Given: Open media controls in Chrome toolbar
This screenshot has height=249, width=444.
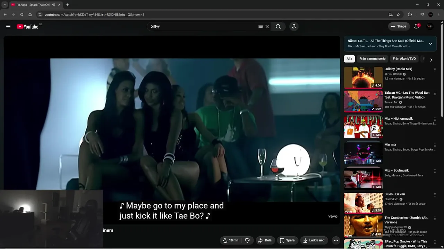Looking at the screenshot, I should tap(422, 15).
